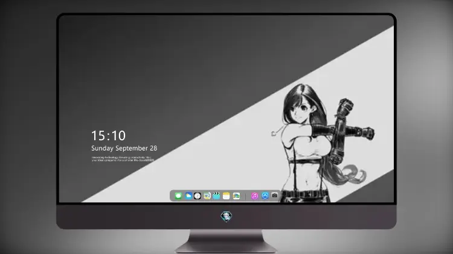Open the Camera app in dock
Image resolution: width=453 pixels, height=254 pixels.
[274, 195]
